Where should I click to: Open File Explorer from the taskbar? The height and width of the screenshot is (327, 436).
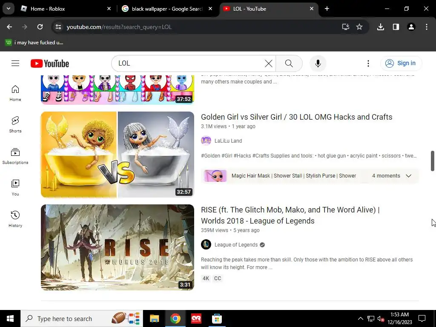pos(154,318)
